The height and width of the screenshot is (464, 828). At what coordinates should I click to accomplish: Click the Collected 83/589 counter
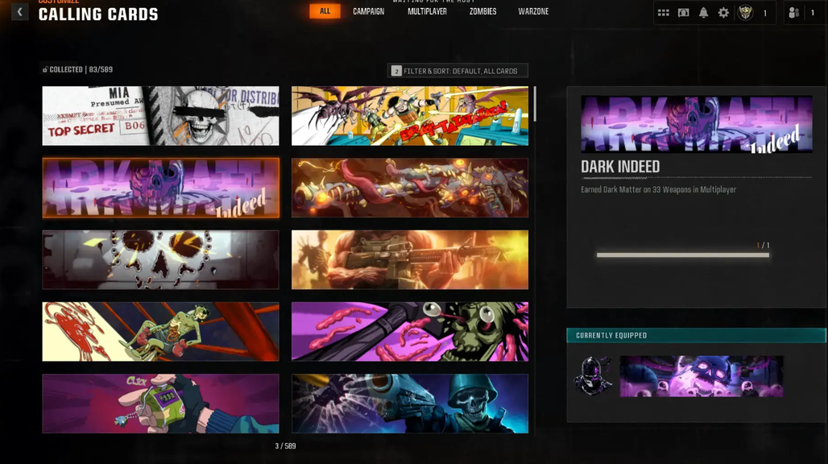pyautogui.click(x=81, y=69)
